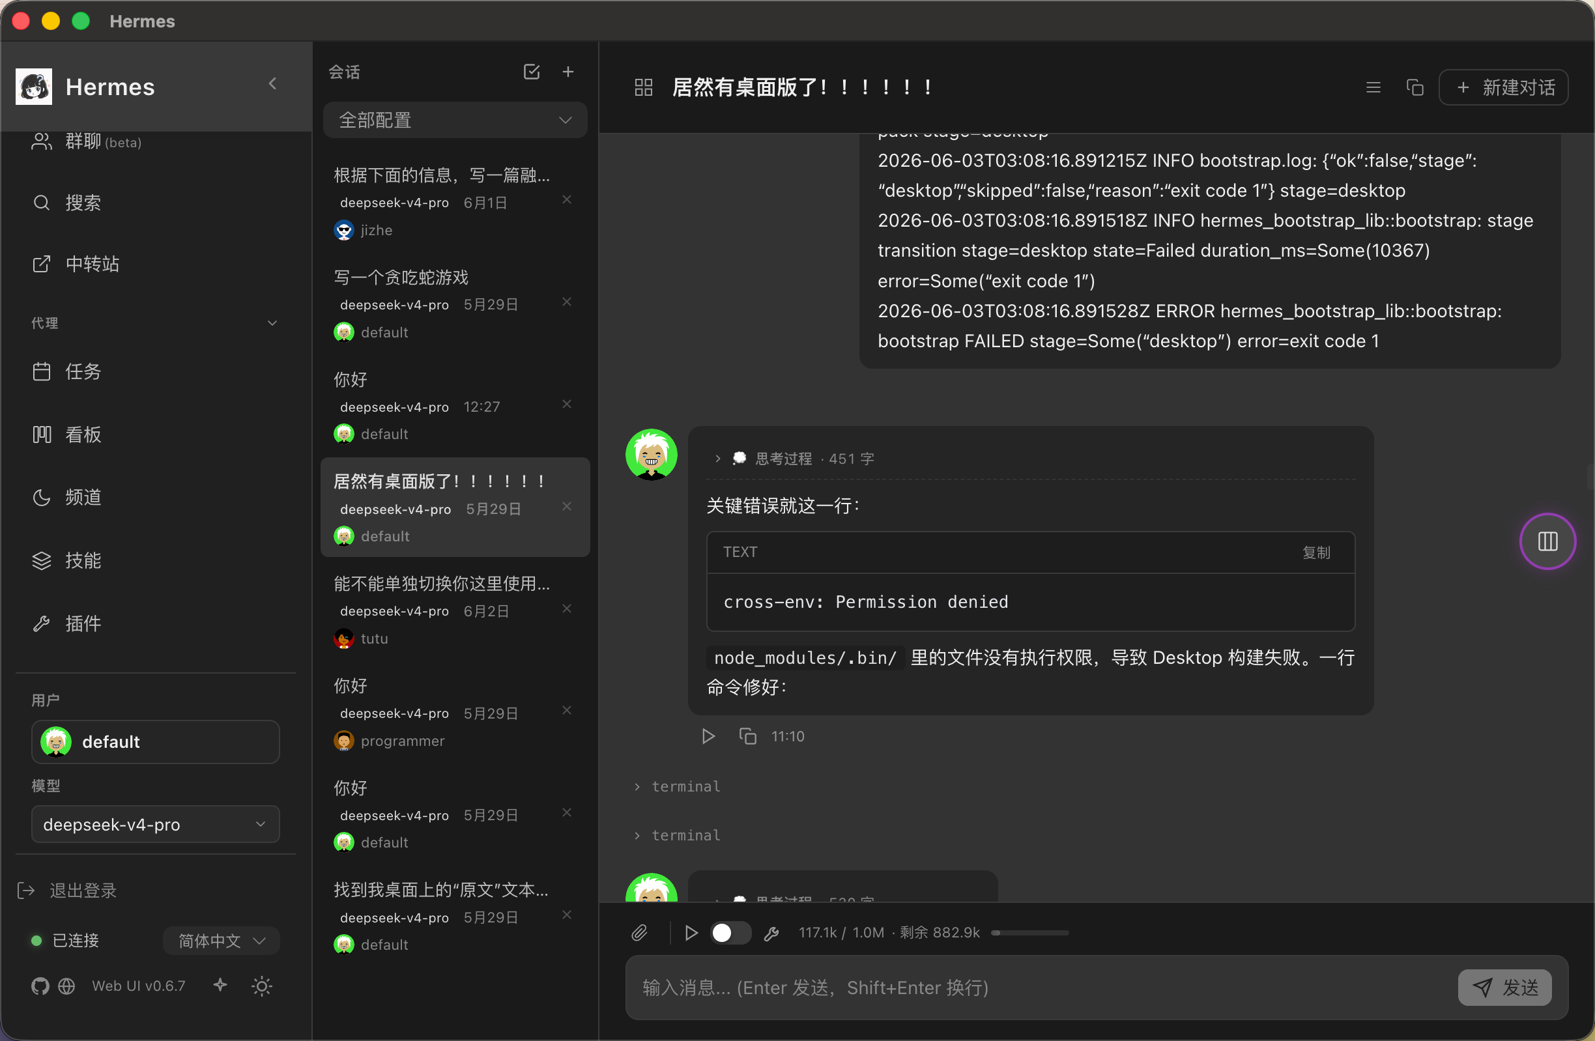This screenshot has height=1041, width=1595.
Task: Click the floating purple panel layout button
Action: pos(1547,541)
